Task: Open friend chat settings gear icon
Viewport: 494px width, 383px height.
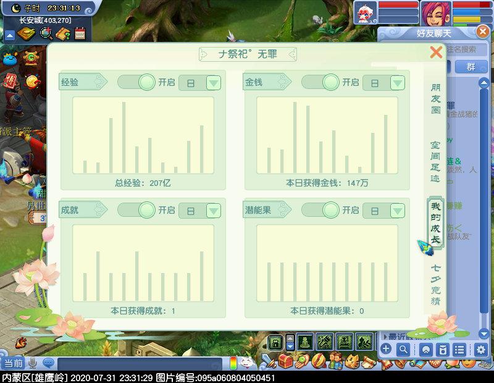Action: click(481, 350)
